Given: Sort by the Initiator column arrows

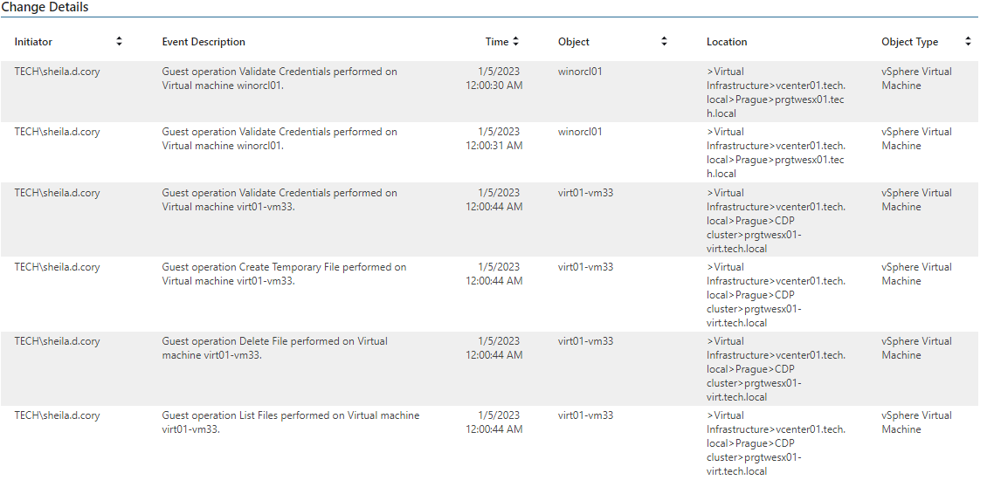Looking at the screenshot, I should point(119,42).
